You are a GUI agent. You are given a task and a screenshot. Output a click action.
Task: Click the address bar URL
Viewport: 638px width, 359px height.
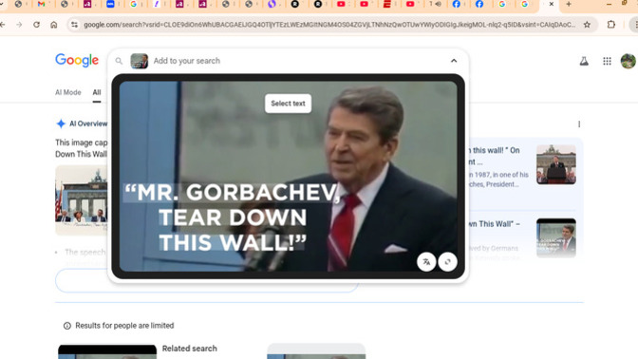tap(329, 25)
